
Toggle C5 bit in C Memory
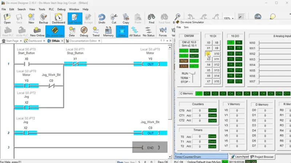pos(239,93)
